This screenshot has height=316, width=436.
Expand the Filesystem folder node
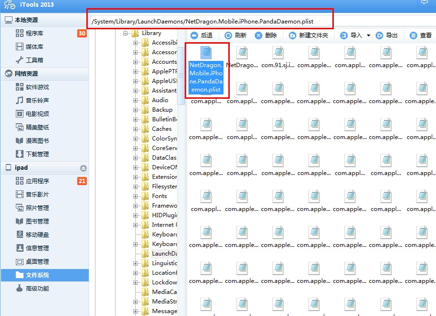pyautogui.click(x=135, y=187)
